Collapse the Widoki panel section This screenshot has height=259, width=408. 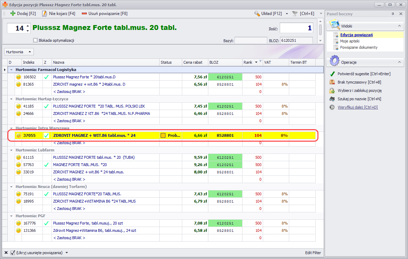[399, 26]
